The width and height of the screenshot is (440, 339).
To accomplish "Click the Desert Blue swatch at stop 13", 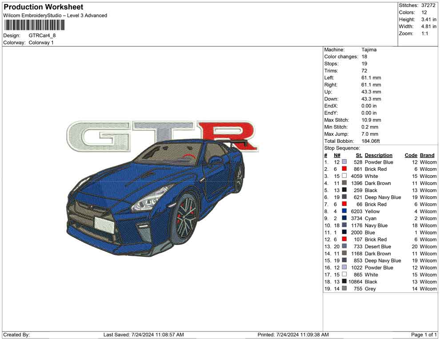I will pos(343,246).
